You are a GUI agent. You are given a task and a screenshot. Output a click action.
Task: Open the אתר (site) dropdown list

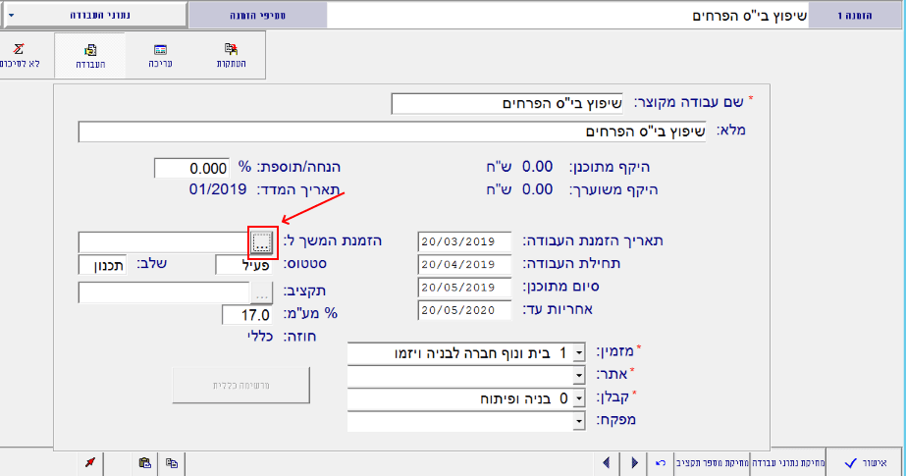(x=578, y=375)
